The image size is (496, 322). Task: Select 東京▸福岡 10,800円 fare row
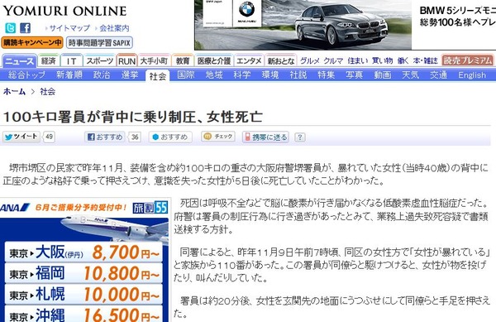tap(83, 273)
